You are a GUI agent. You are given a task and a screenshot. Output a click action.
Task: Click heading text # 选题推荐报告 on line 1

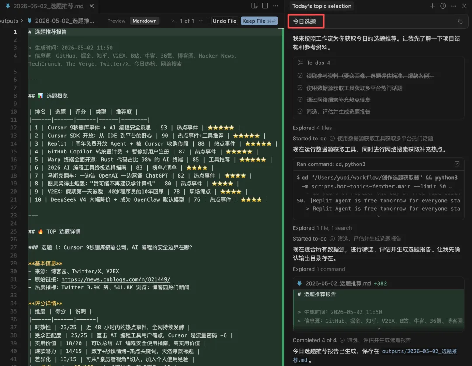coord(48,32)
